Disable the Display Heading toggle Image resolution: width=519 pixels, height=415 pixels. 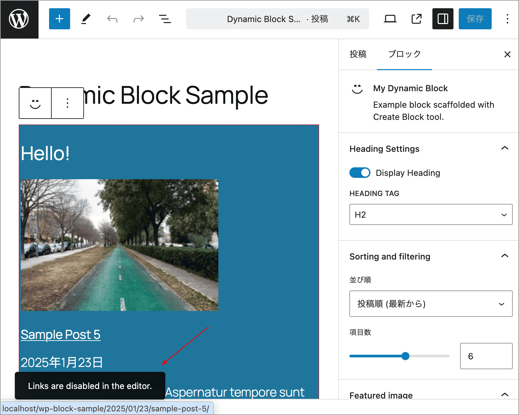tap(360, 173)
